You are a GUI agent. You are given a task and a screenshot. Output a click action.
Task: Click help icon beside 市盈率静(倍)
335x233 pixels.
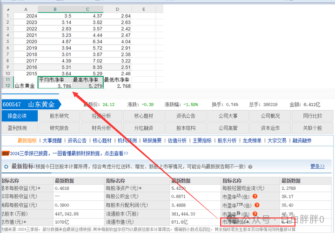[x=255, y=213]
